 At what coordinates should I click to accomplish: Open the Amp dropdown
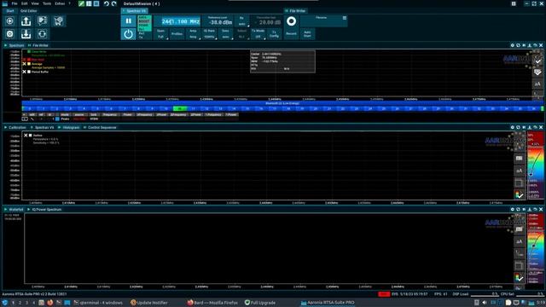coord(194,34)
